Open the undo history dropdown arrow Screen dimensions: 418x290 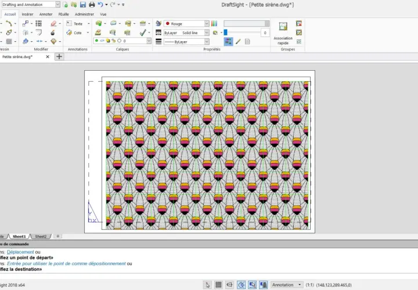[106, 5]
